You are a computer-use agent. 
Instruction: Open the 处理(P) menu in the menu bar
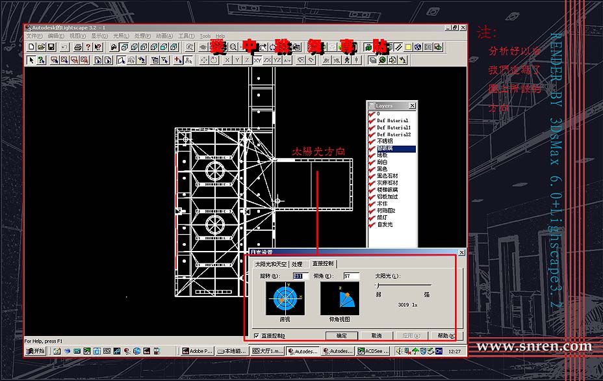click(143, 36)
